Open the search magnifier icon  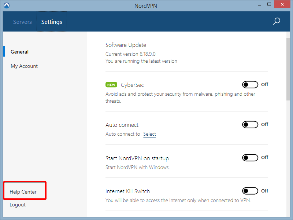(x=277, y=21)
